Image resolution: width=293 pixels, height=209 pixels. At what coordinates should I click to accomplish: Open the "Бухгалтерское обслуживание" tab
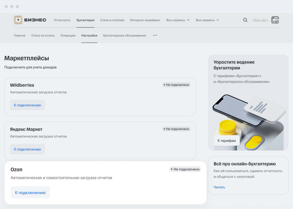pyautogui.click(x=124, y=36)
